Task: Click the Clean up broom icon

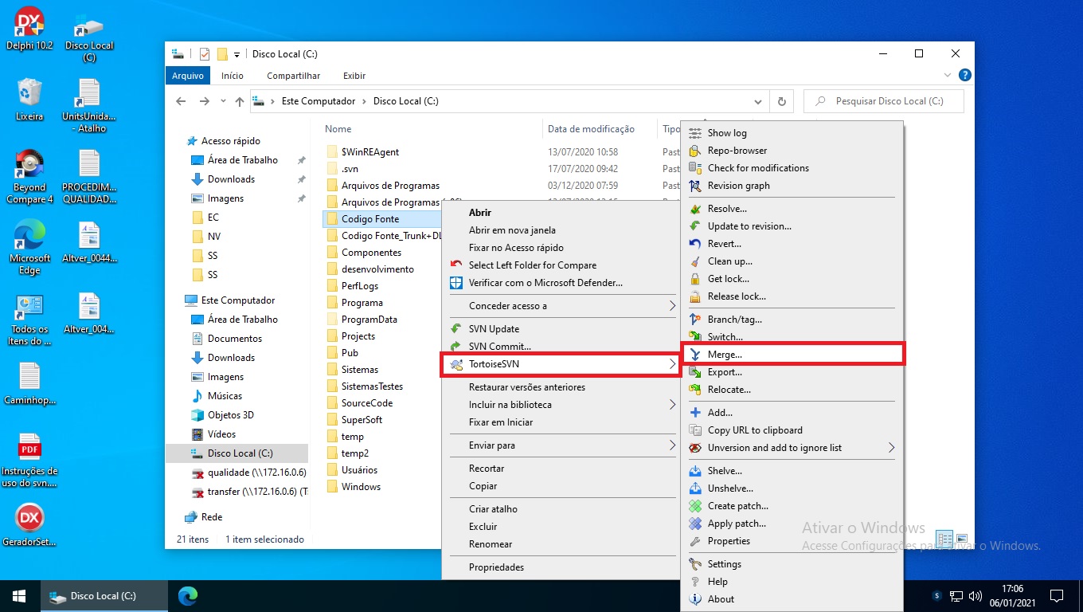Action: (695, 261)
